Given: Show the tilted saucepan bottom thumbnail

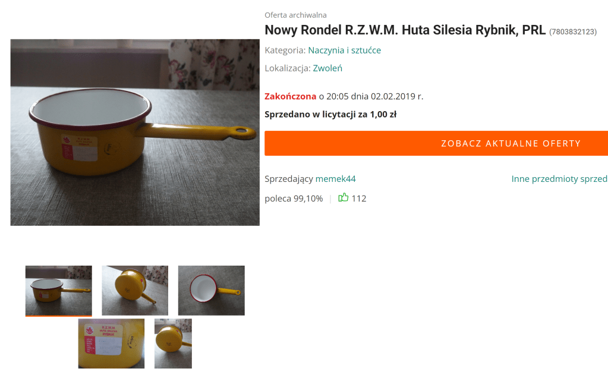Looking at the screenshot, I should tap(135, 291).
